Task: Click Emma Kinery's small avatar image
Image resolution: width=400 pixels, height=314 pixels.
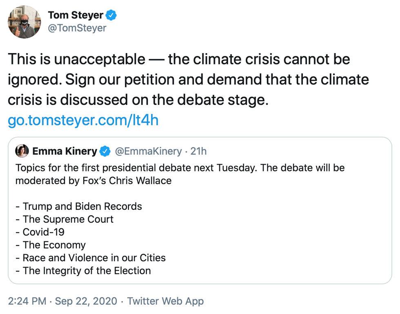Action: point(22,151)
